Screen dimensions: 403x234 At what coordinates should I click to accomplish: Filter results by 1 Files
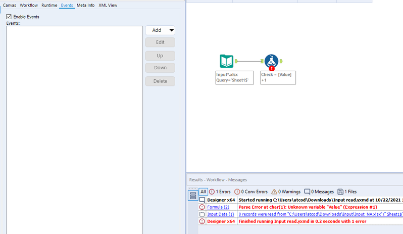coord(347,192)
